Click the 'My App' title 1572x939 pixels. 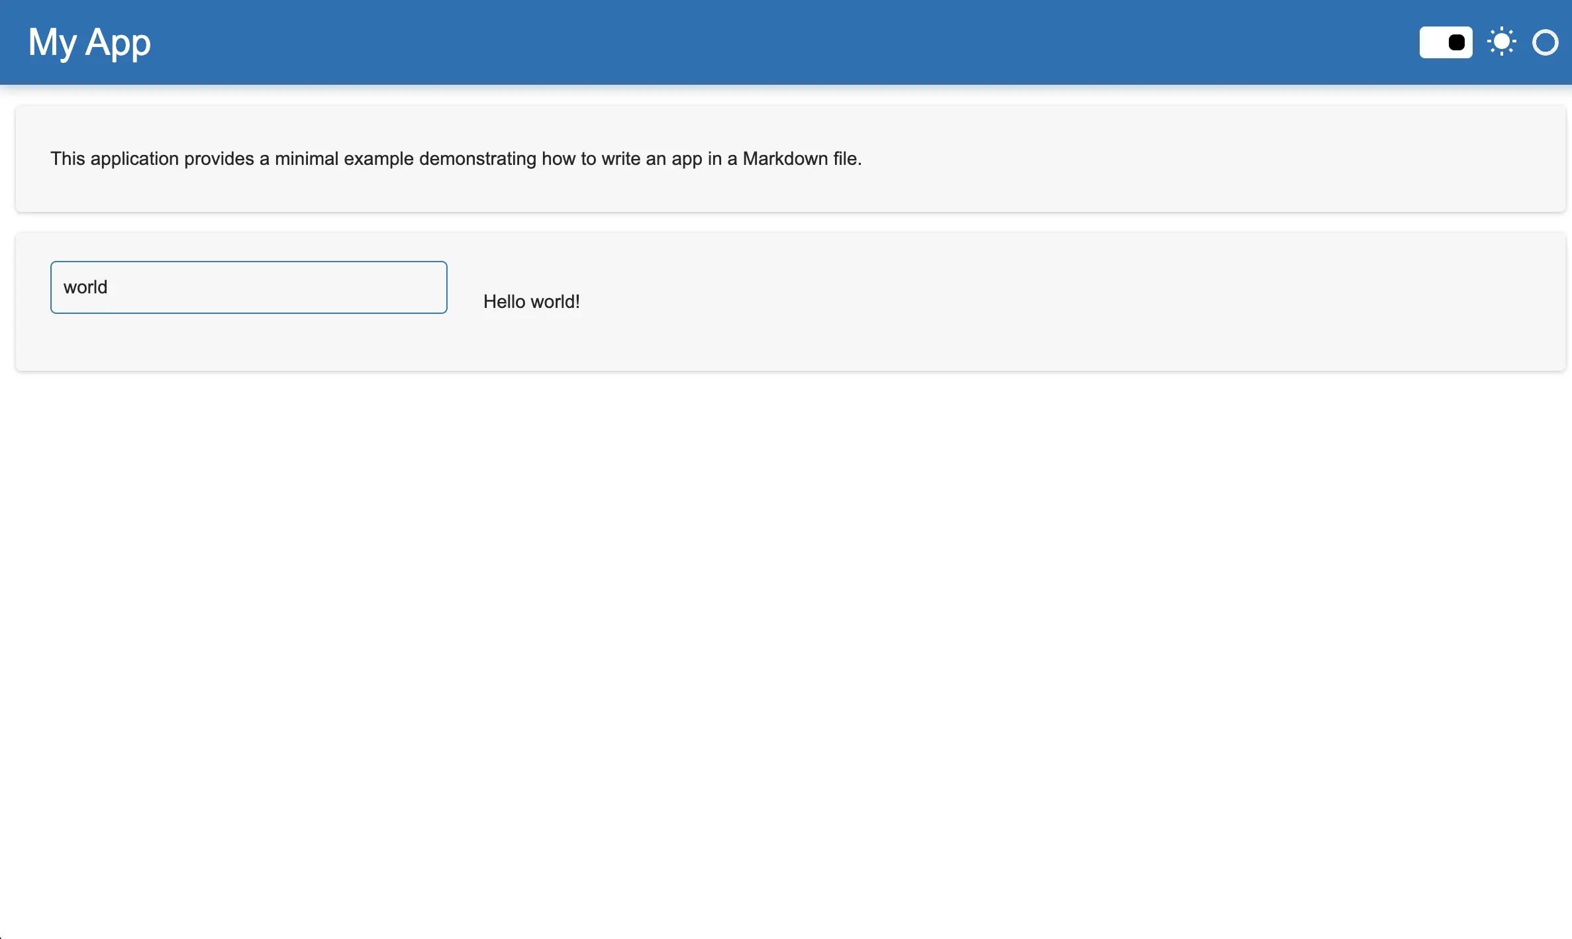(89, 42)
